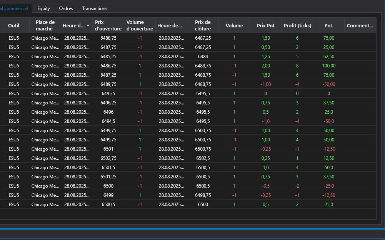Sort by Place de marché column header

point(45,25)
